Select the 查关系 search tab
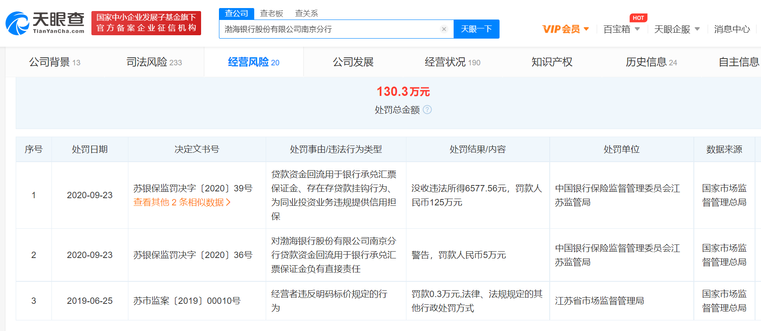This screenshot has width=761, height=331. 307,14
